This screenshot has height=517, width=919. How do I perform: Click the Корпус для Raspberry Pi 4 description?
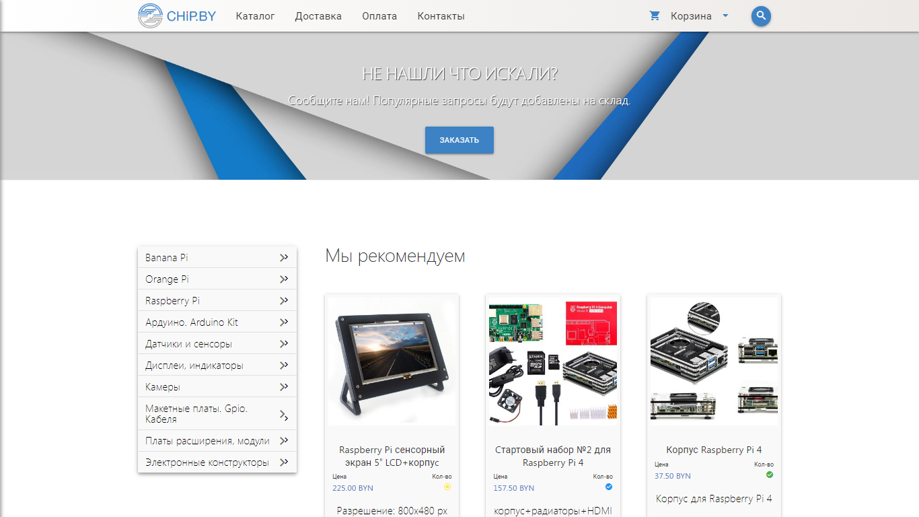pyautogui.click(x=714, y=499)
